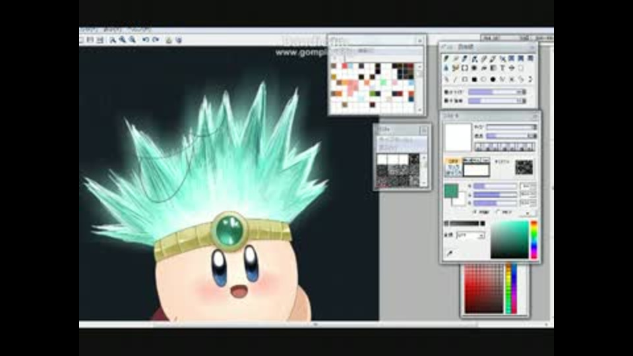The height and width of the screenshot is (356, 633).
Task: Pick the eyedropper icon in the color panel
Action: tap(449, 253)
